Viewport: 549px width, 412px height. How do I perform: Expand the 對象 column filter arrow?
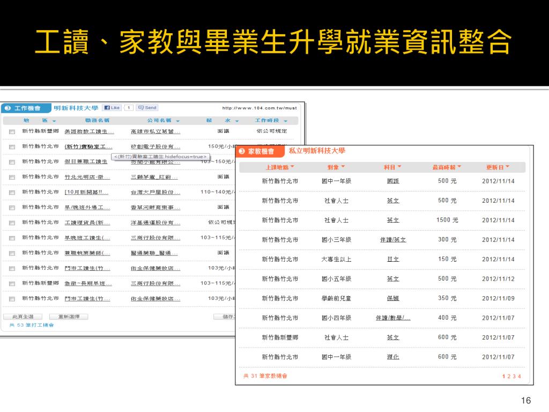[x=343, y=167]
